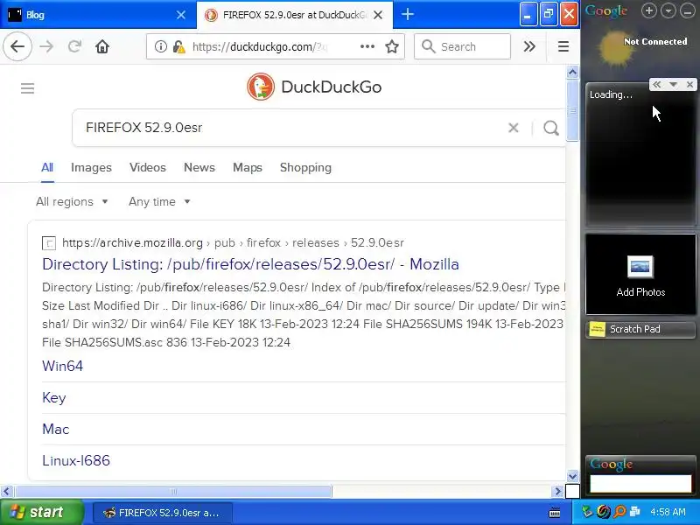The width and height of the screenshot is (700, 525).
Task: Open the Firefox home page icon
Action: 102,46
